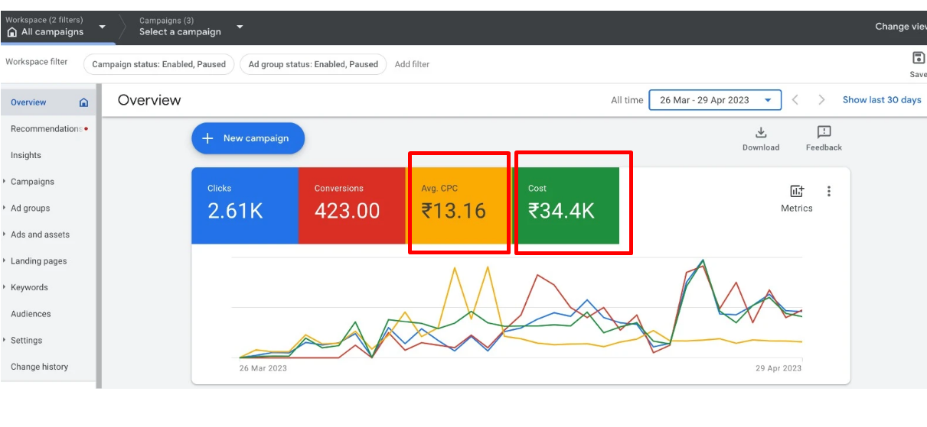
Task: Click the Add filter field
Action: (412, 64)
